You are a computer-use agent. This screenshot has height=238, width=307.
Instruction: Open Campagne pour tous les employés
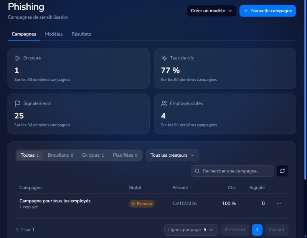point(55,201)
